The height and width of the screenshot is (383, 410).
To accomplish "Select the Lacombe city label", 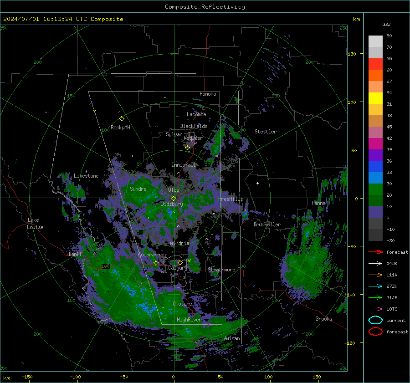I will tap(196, 114).
